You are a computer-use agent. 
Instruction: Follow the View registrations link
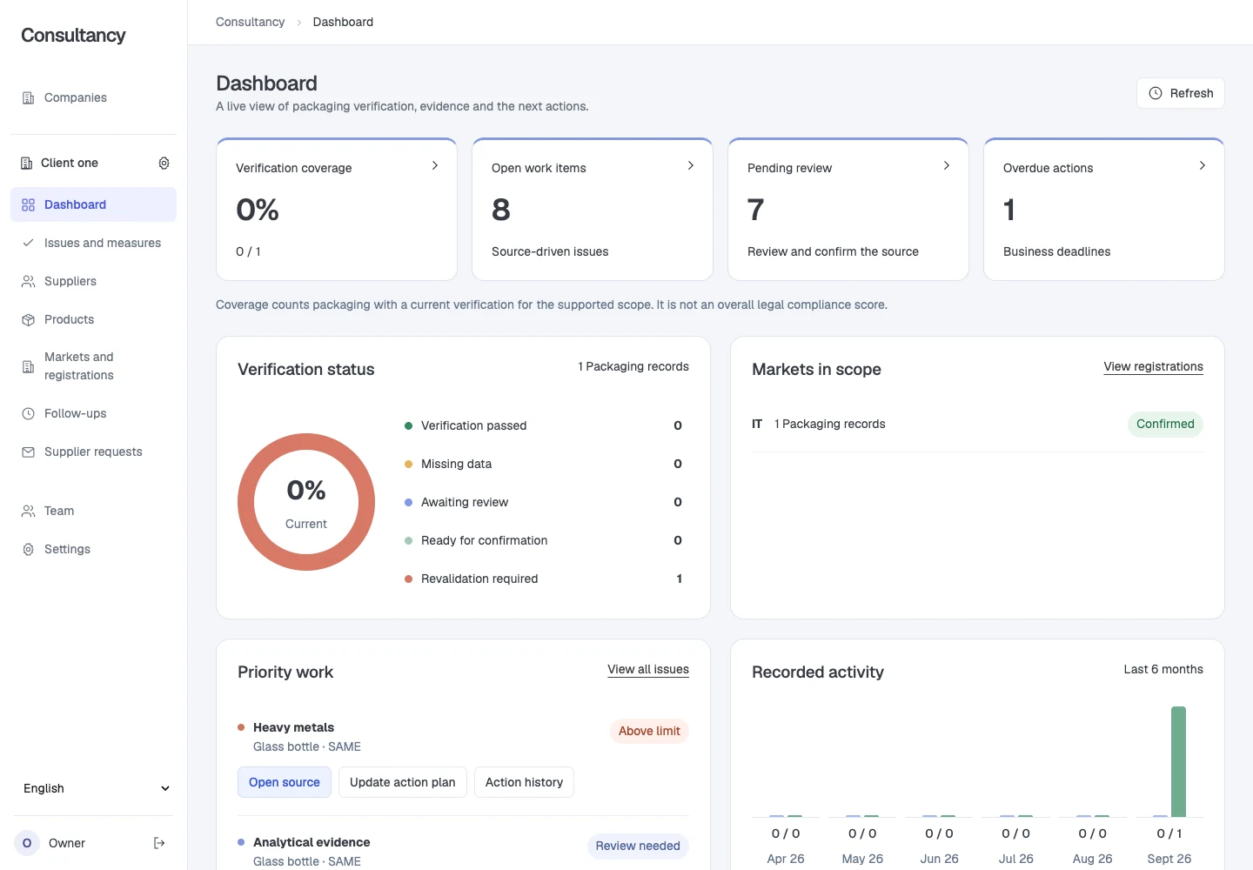coord(1153,366)
